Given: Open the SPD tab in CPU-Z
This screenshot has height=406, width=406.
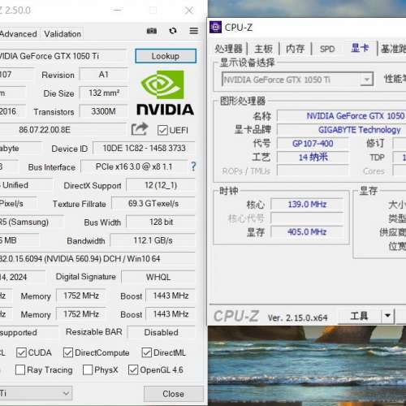Looking at the screenshot, I should [x=327, y=49].
